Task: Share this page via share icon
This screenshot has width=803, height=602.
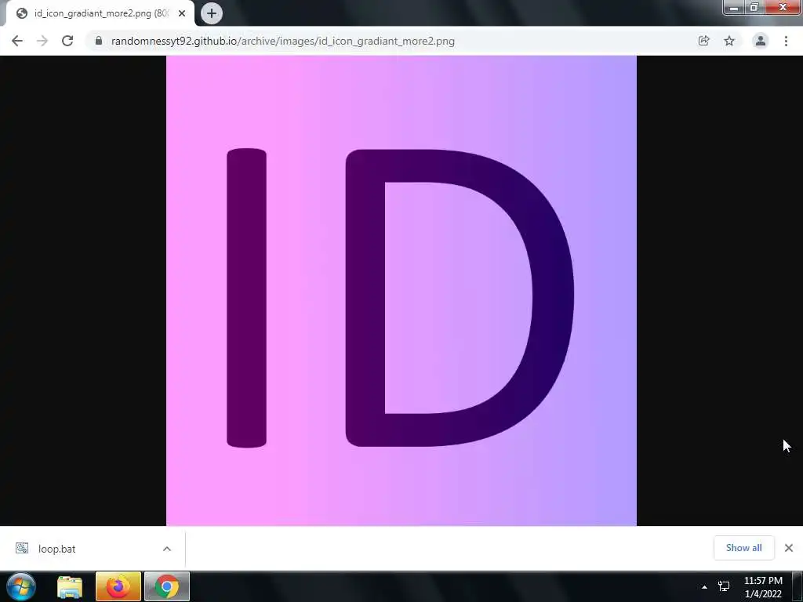Action: click(x=703, y=41)
